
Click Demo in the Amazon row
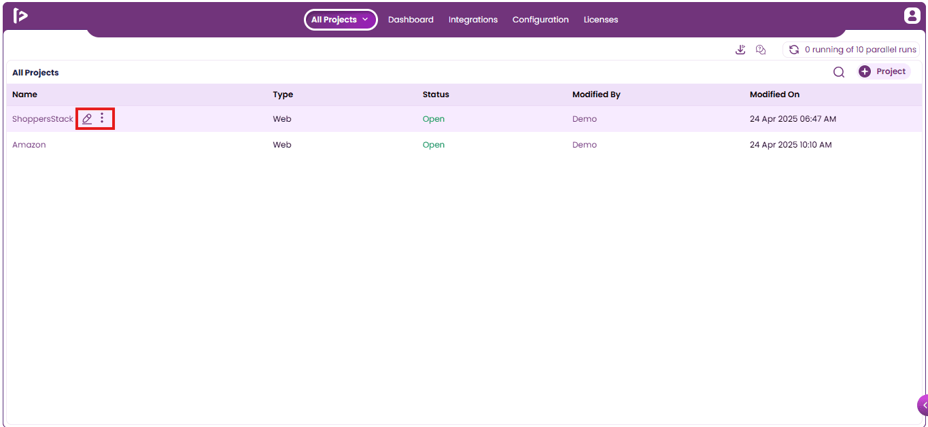tap(585, 145)
